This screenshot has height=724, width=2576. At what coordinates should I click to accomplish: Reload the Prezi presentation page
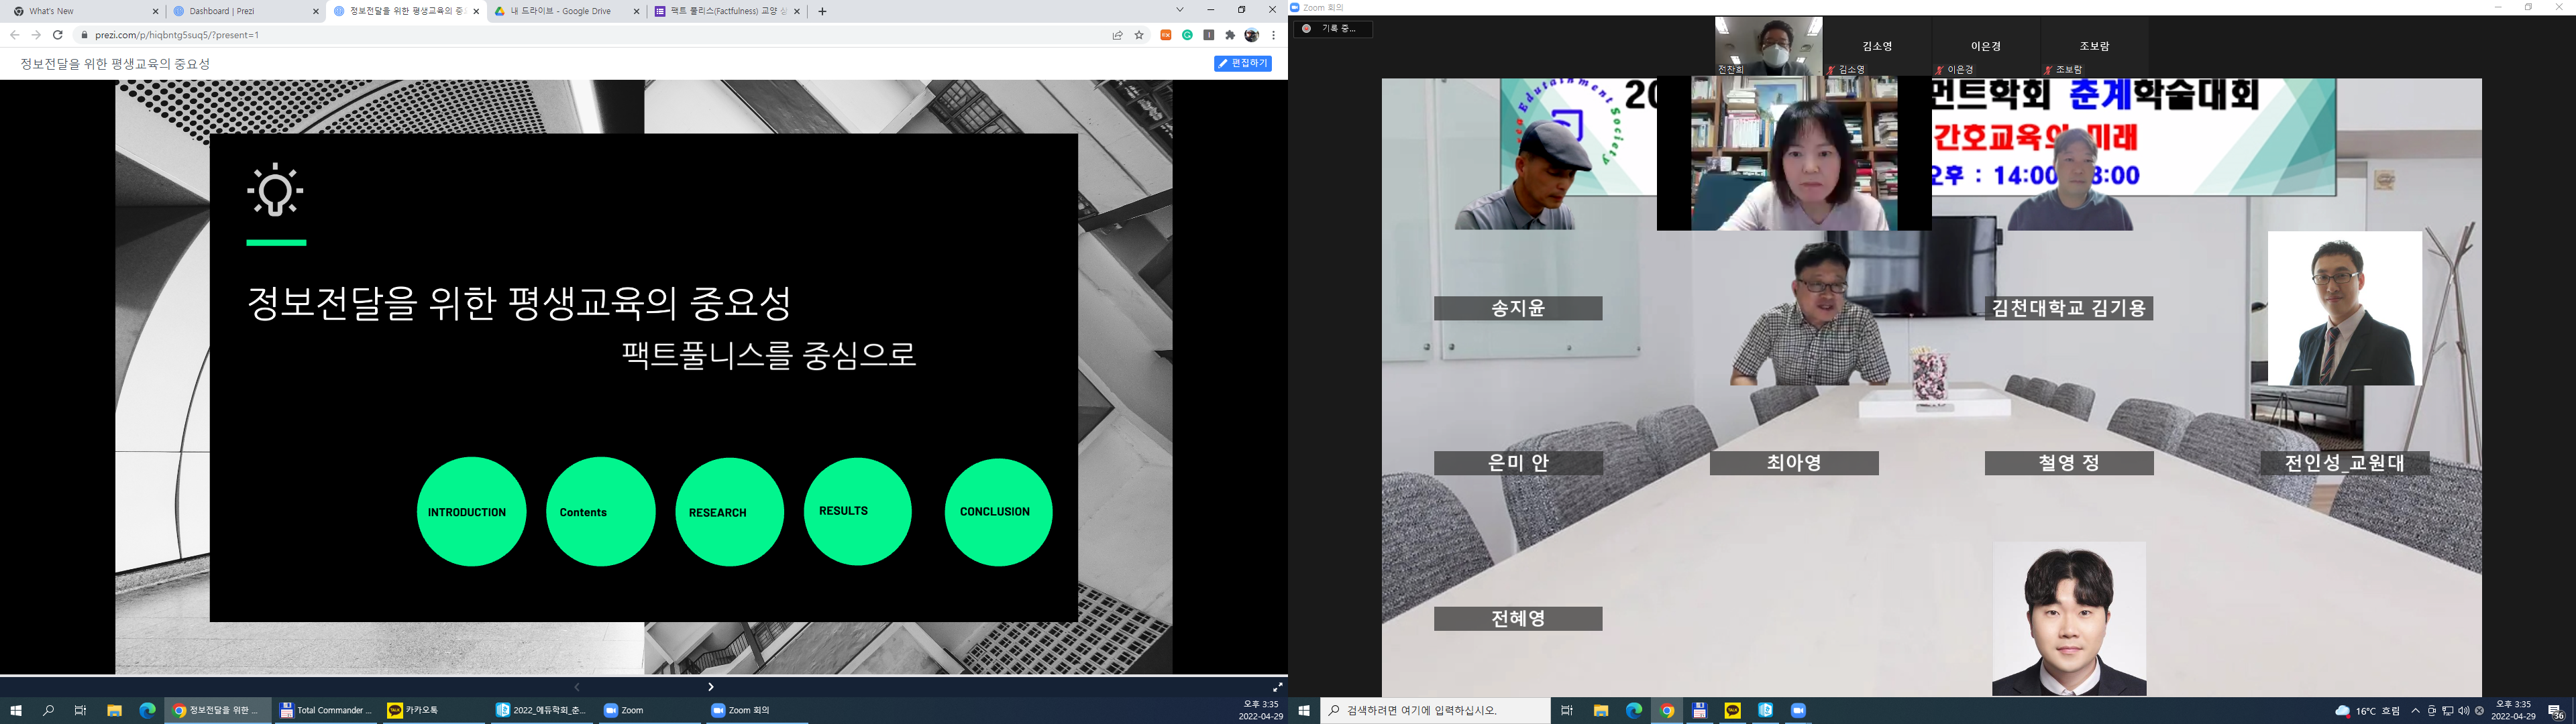click(x=58, y=35)
